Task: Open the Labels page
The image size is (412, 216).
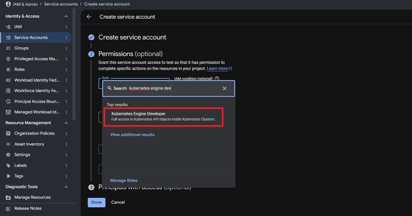Action: point(20,166)
